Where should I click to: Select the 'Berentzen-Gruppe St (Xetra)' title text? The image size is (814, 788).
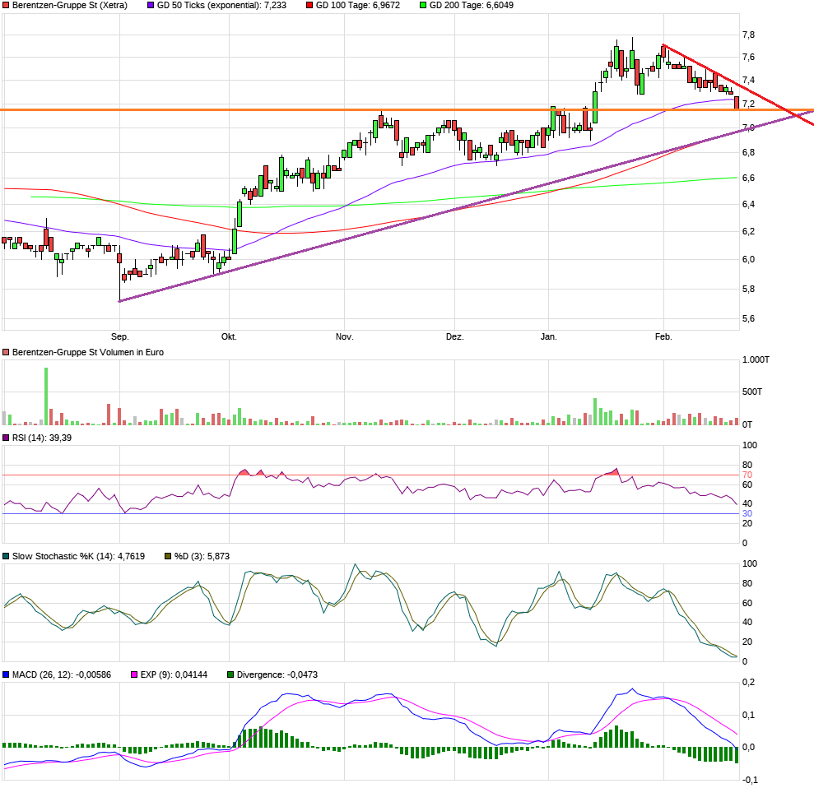(70, 5)
